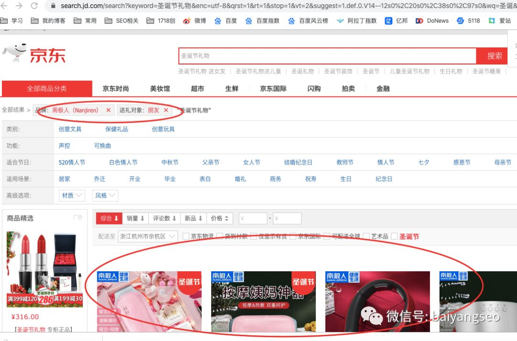Open the lipstick gift ad thumbnail

tap(45, 269)
